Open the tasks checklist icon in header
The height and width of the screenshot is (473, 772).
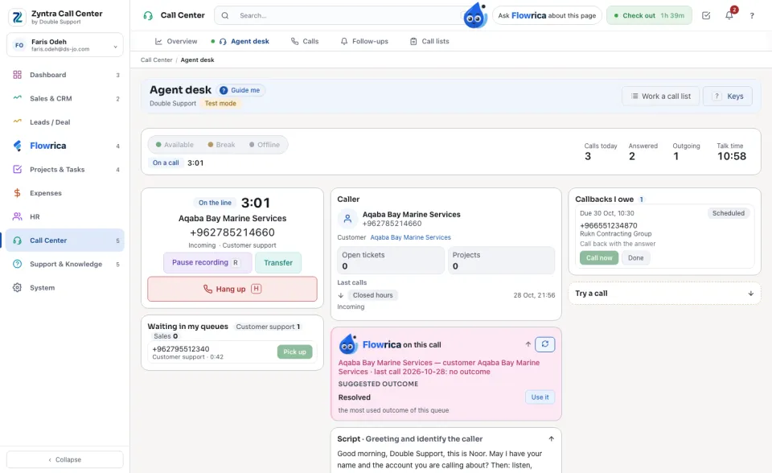click(x=706, y=15)
